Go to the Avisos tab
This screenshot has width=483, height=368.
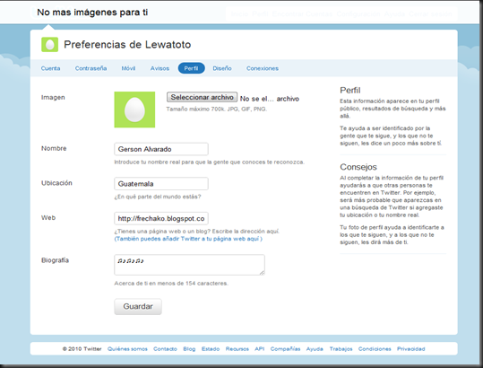(160, 68)
